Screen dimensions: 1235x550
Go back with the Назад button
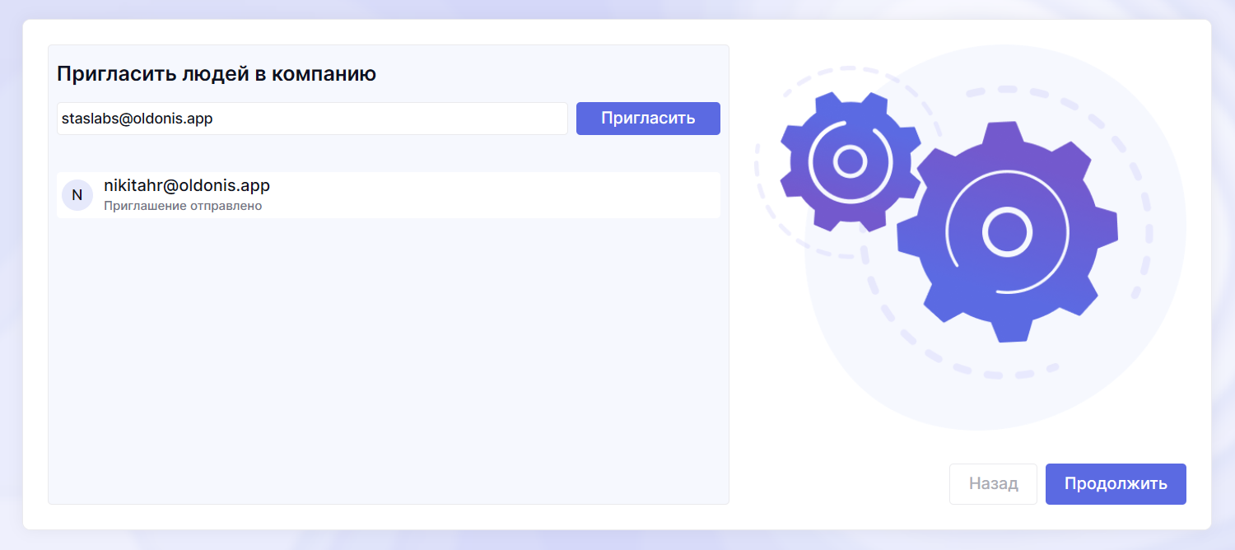(x=993, y=484)
